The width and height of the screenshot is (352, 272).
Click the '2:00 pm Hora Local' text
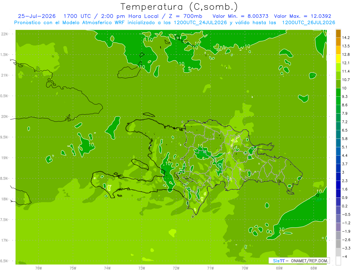click(x=130, y=16)
